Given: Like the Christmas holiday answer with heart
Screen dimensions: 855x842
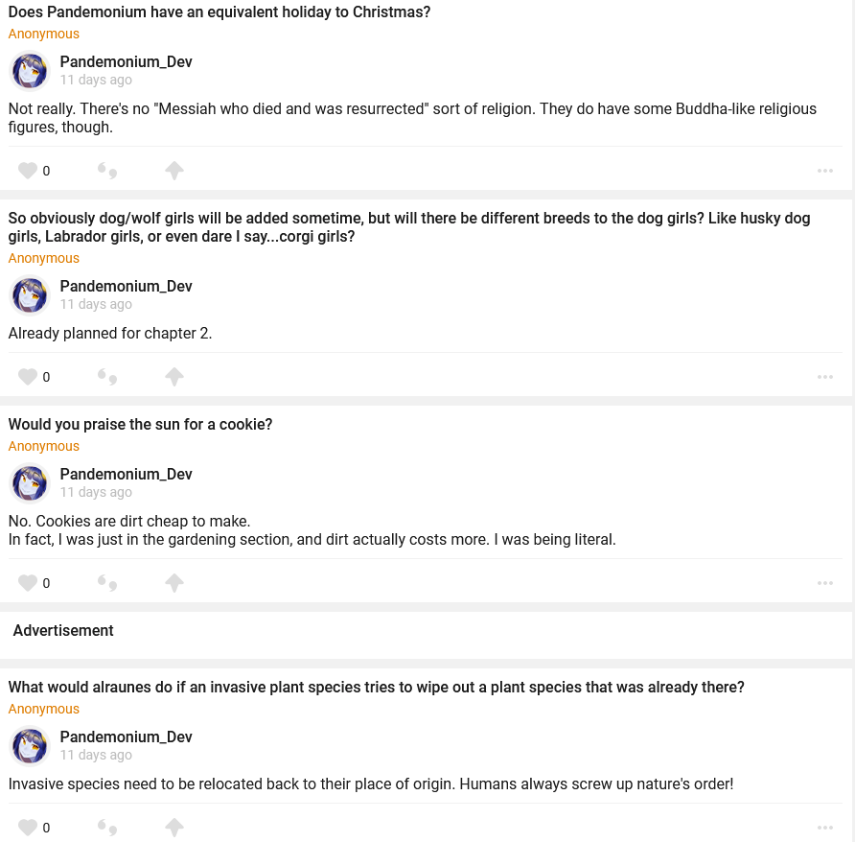Looking at the screenshot, I should point(28,171).
